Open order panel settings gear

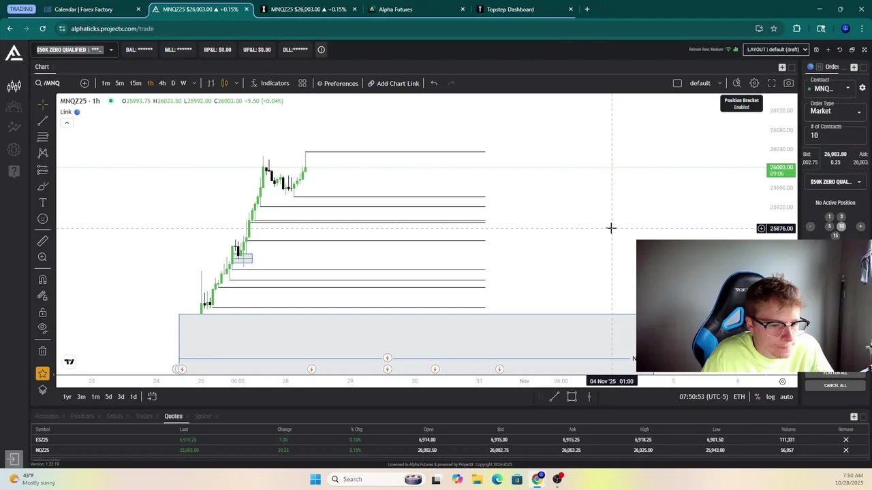pos(862,88)
